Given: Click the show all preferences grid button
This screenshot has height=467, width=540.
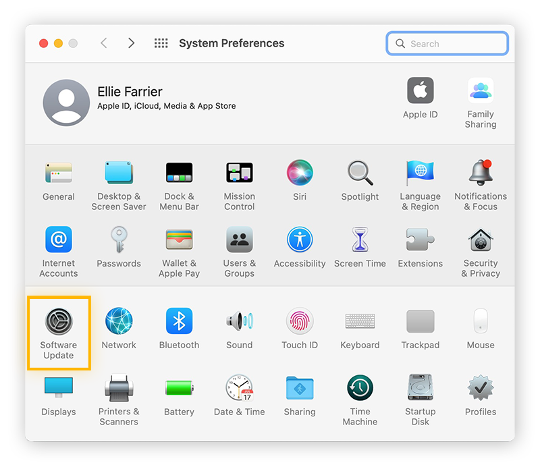Looking at the screenshot, I should click(x=161, y=43).
